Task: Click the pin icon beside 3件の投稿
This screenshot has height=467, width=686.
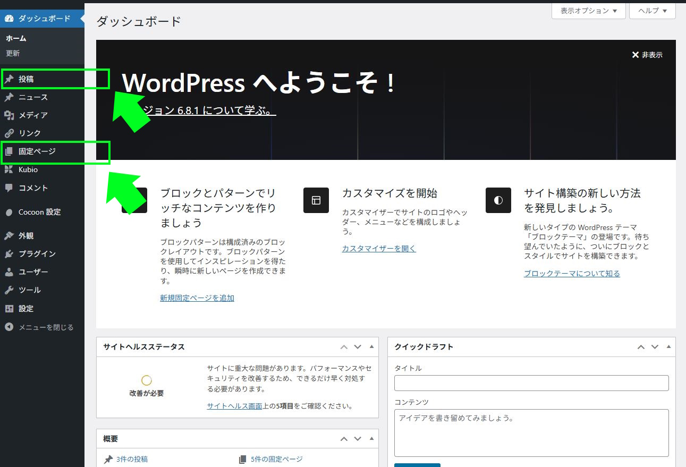Action: point(108,460)
